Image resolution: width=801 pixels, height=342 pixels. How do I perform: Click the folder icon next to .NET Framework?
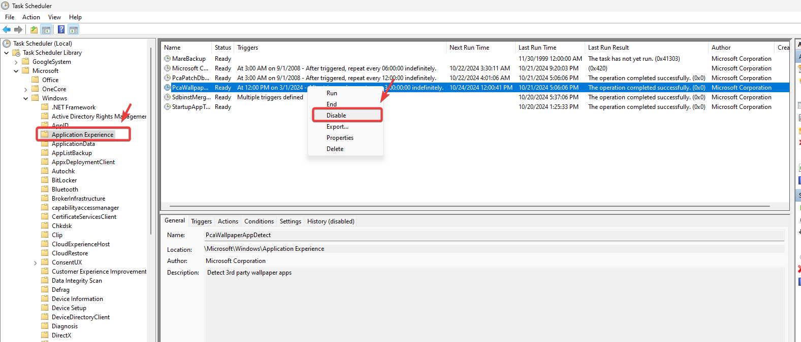45,107
